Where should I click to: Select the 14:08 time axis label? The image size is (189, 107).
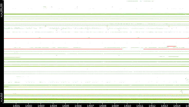click(x=103, y=106)
